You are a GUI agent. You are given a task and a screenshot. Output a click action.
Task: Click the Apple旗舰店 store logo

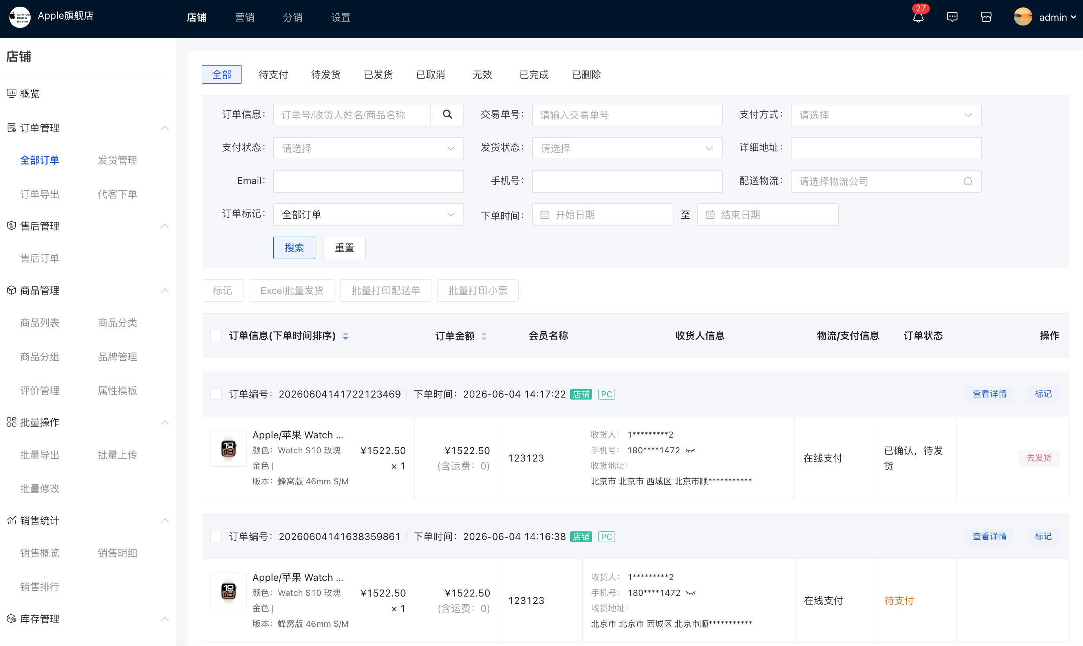20,17
